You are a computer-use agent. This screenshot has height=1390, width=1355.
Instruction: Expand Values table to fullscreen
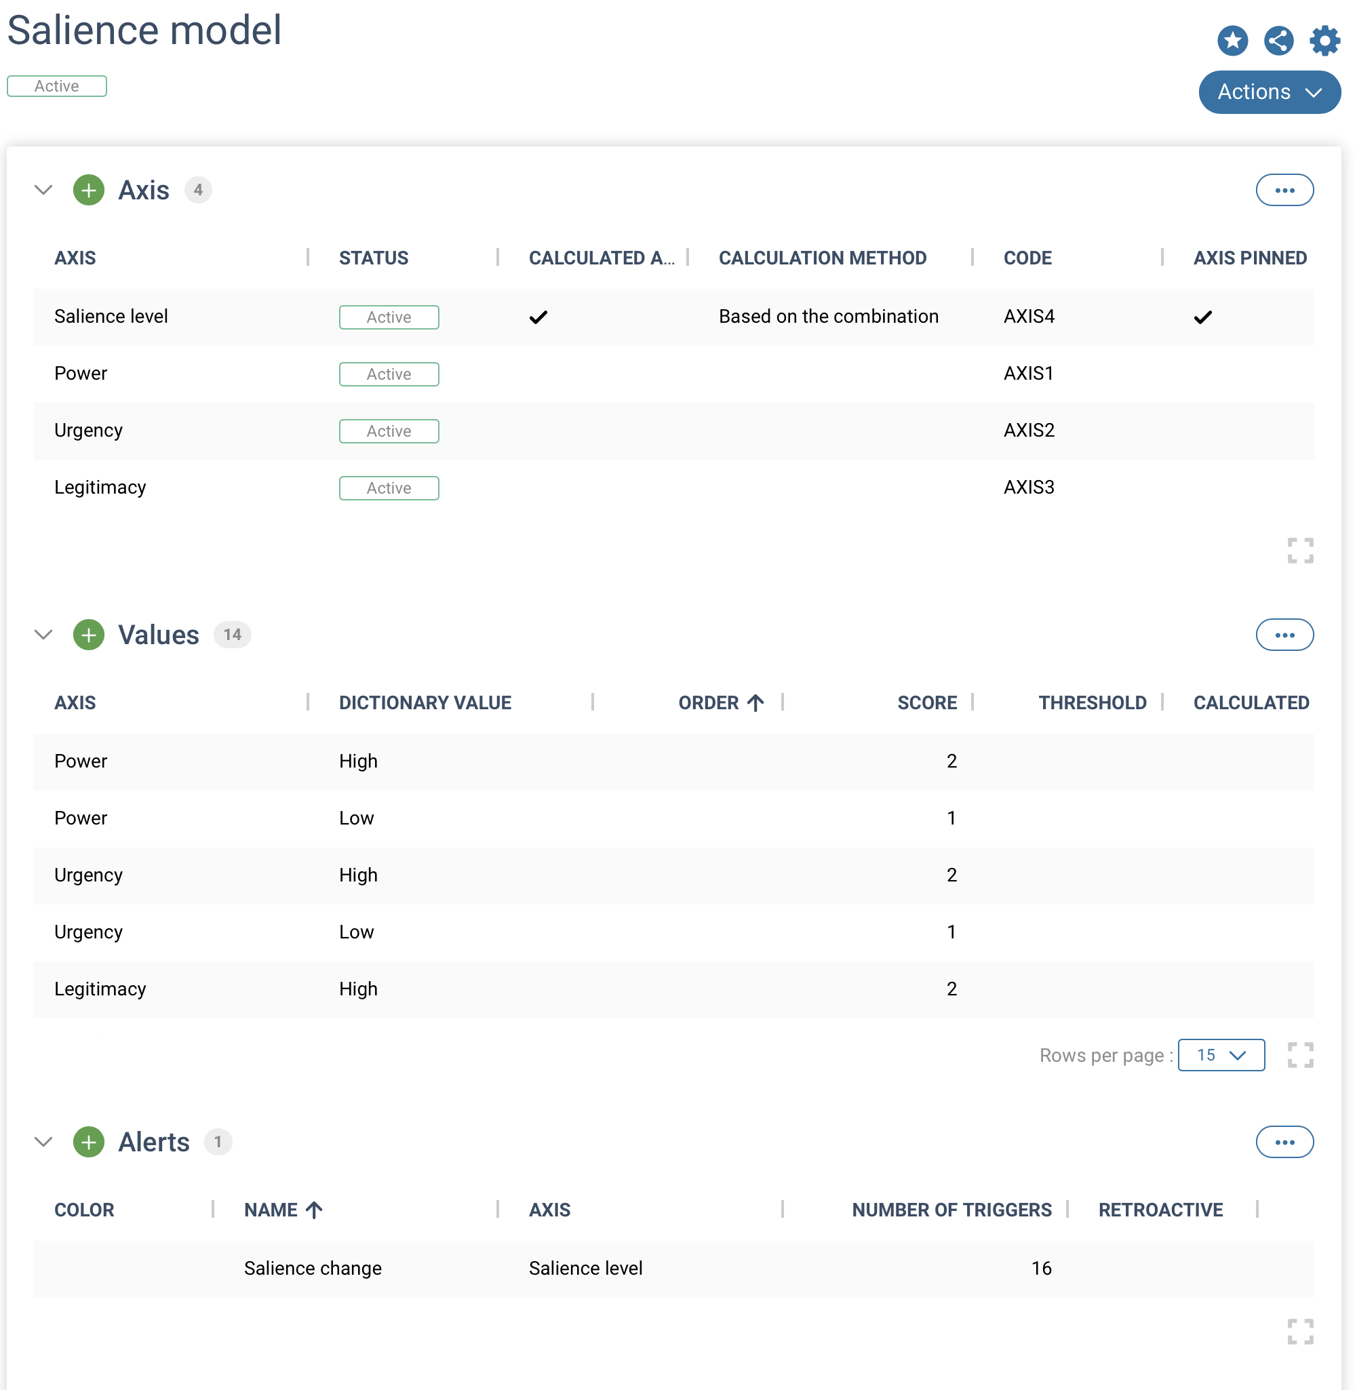[x=1300, y=1055]
